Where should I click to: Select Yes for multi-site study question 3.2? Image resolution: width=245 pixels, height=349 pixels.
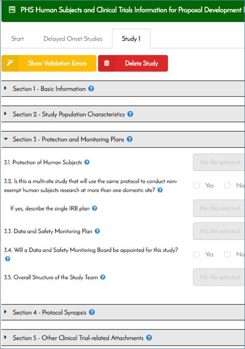[196, 185]
